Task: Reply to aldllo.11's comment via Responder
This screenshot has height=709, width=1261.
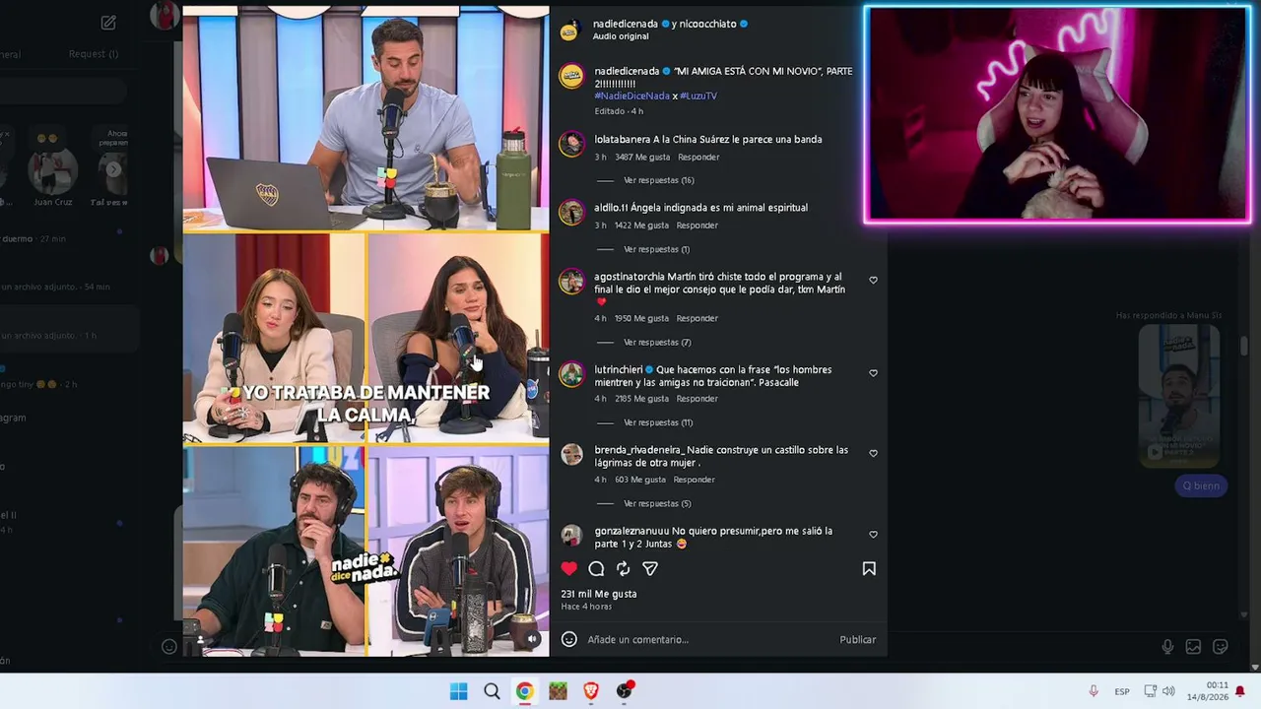Action: [x=697, y=226]
